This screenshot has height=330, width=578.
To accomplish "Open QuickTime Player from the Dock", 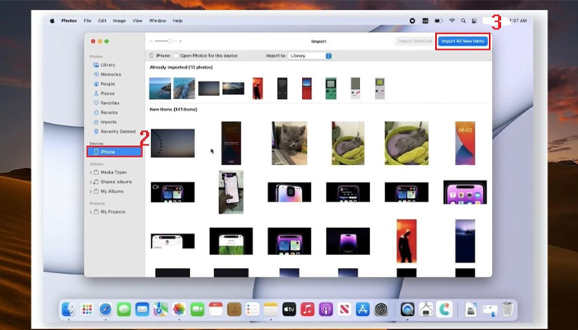I will point(407,309).
